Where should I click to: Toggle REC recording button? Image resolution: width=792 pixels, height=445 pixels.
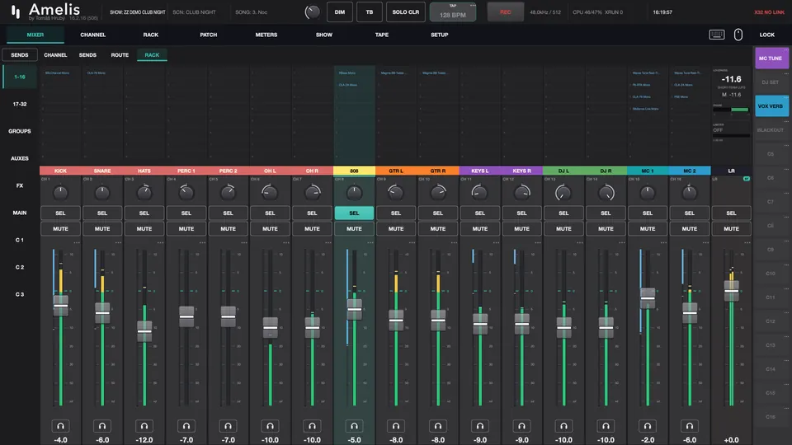(x=505, y=12)
